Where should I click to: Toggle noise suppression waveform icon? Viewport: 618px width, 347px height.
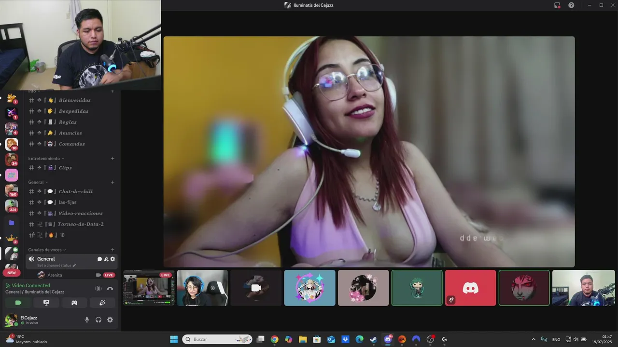[98, 288]
